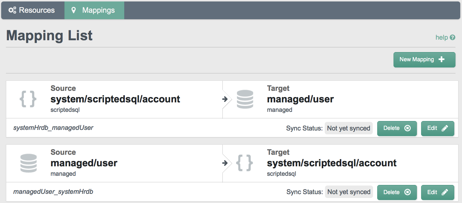Click the help question mark icon

[453, 38]
